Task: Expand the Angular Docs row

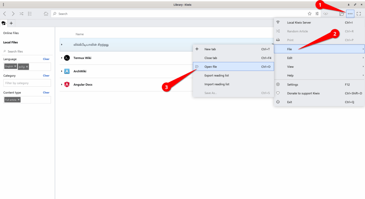Action: [62, 85]
